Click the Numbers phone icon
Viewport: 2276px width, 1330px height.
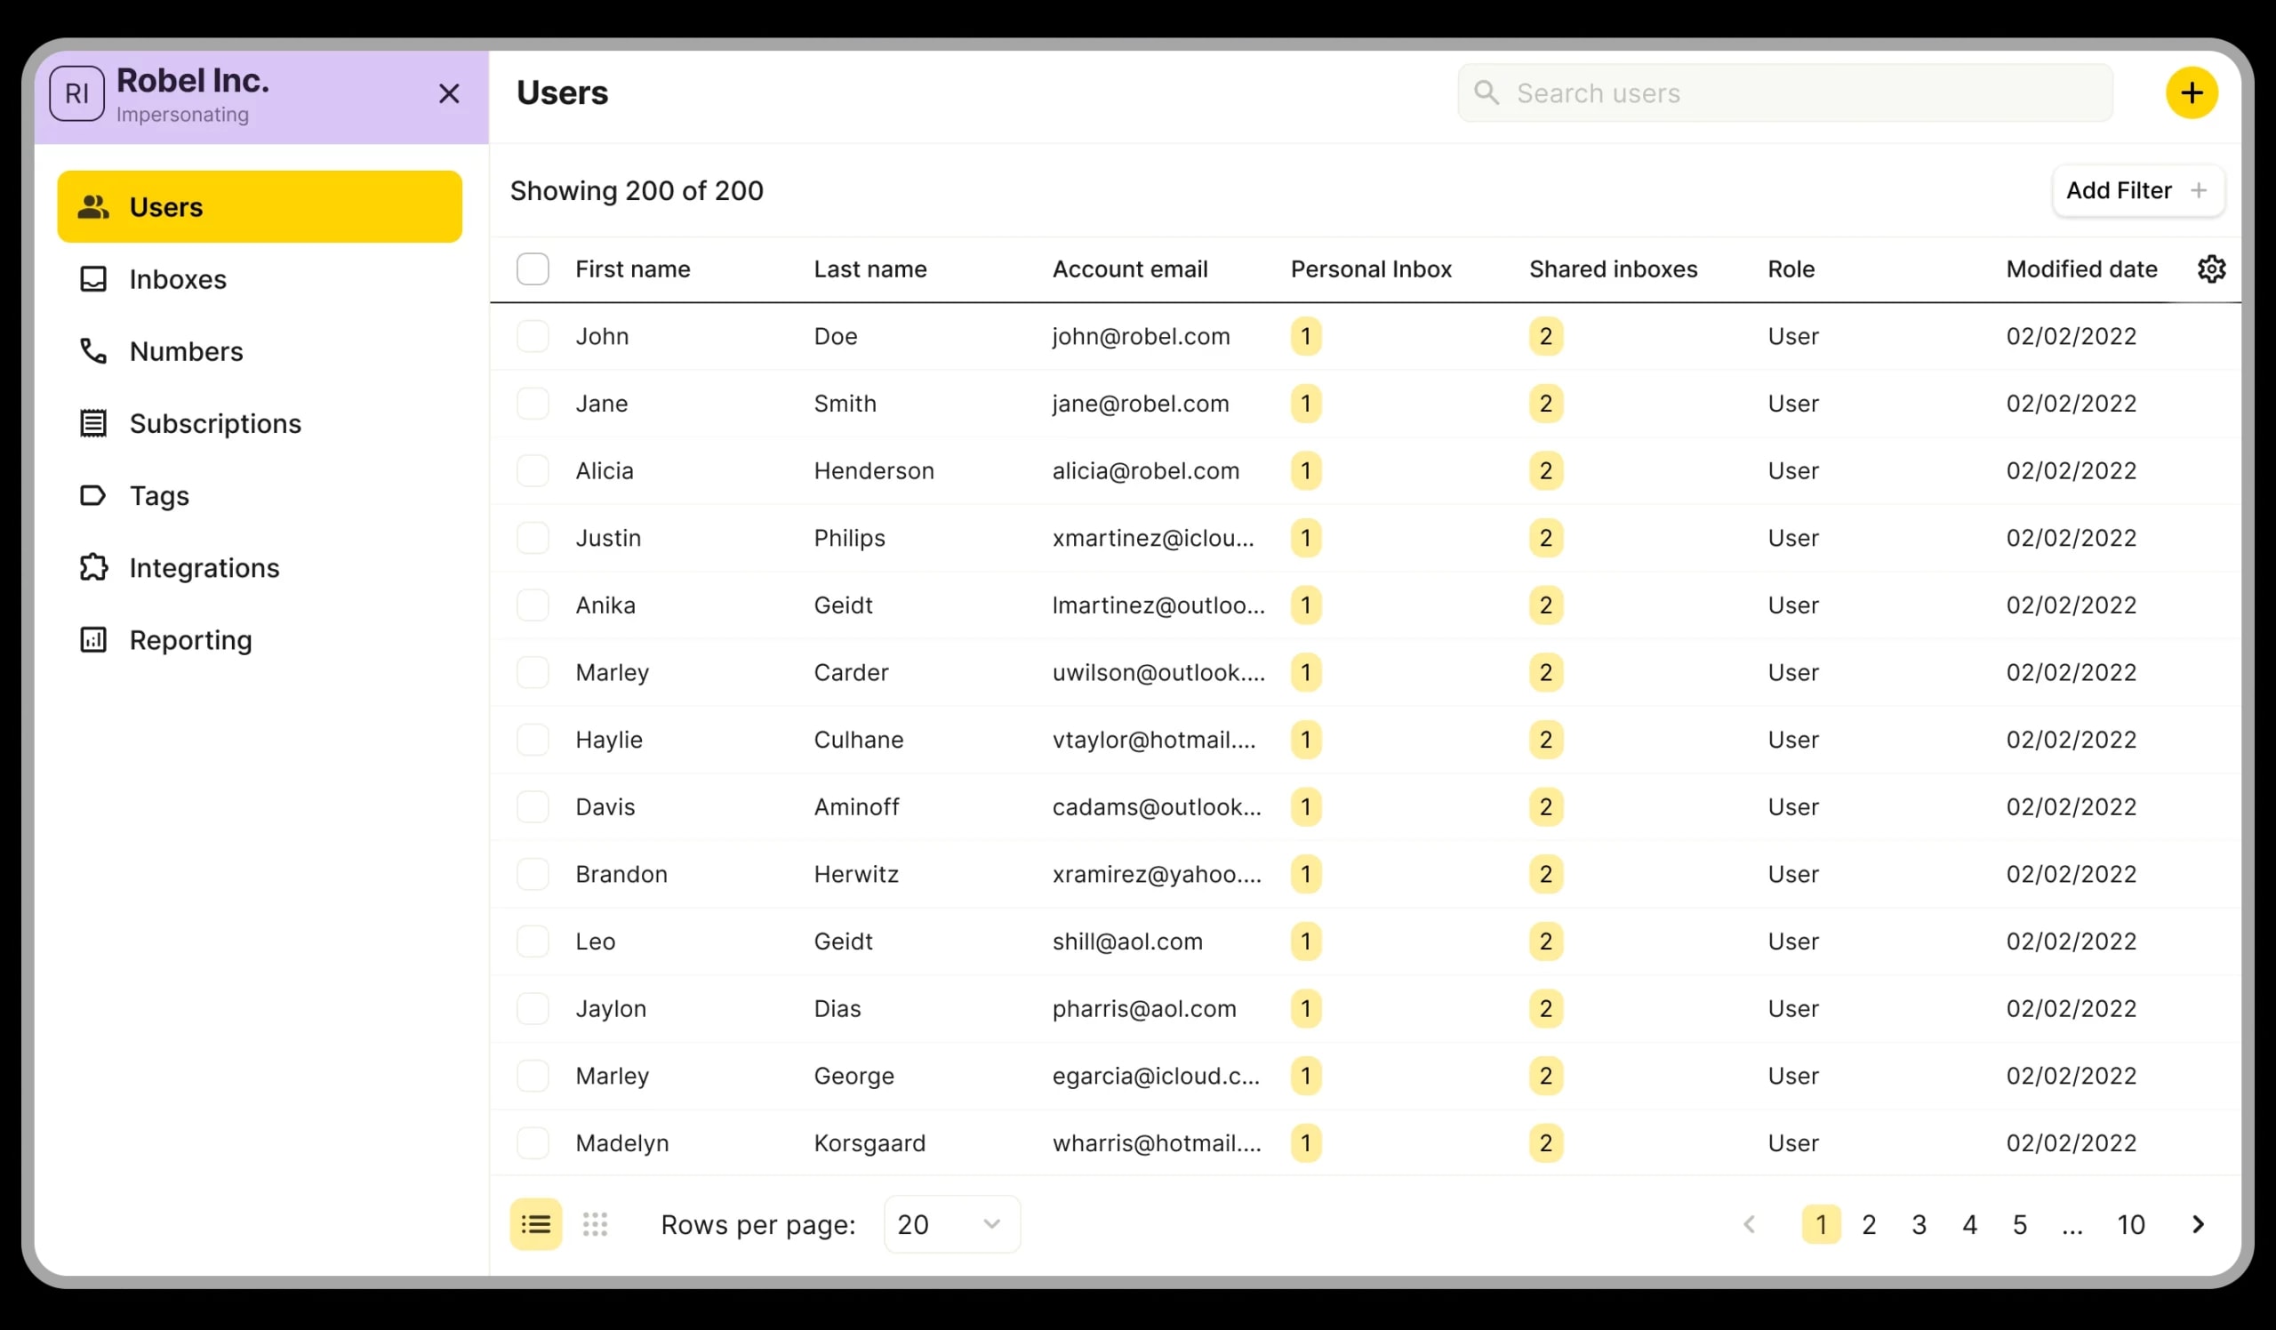[x=93, y=351]
